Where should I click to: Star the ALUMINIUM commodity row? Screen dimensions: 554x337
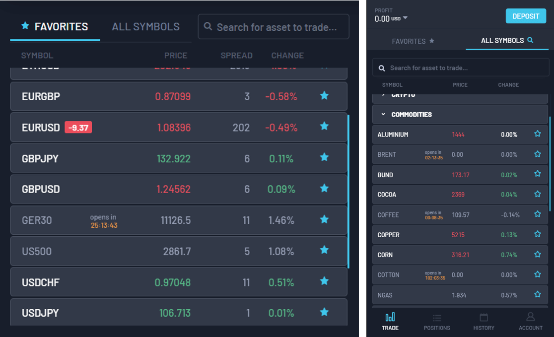[537, 134]
